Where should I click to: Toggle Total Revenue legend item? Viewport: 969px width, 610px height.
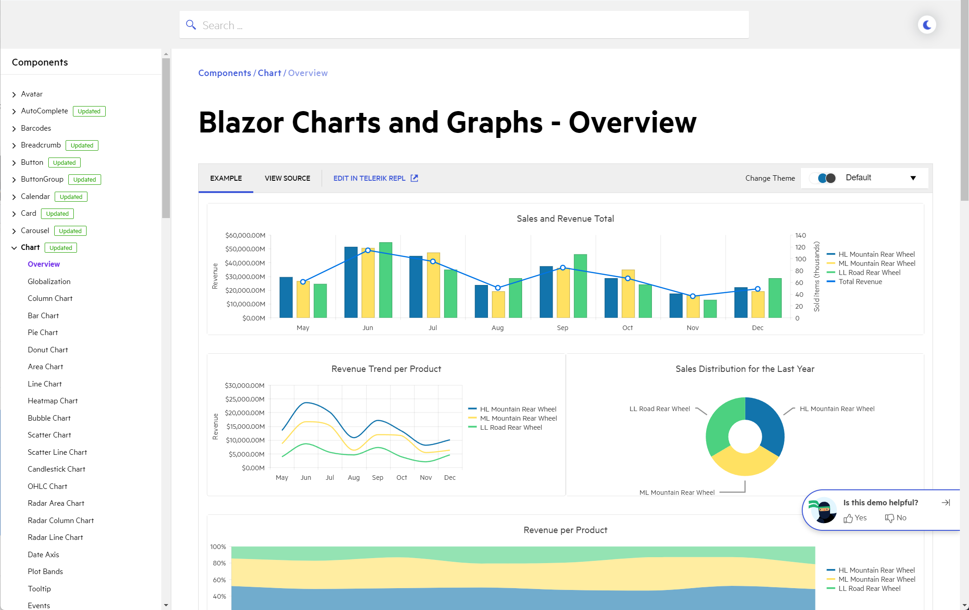click(860, 282)
